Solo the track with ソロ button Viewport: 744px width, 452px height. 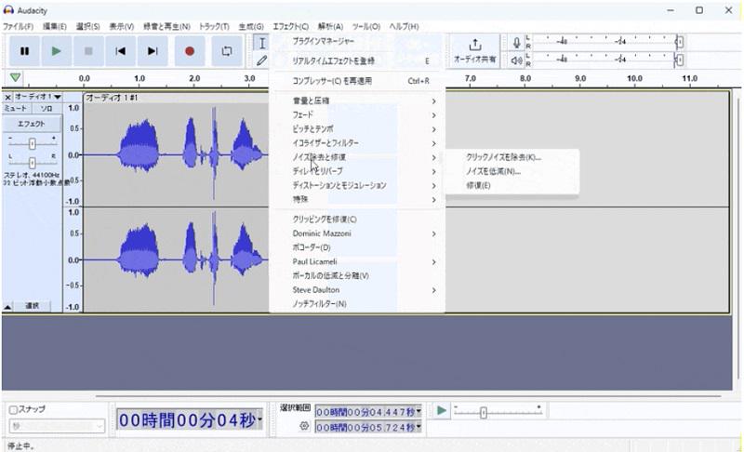(46, 109)
